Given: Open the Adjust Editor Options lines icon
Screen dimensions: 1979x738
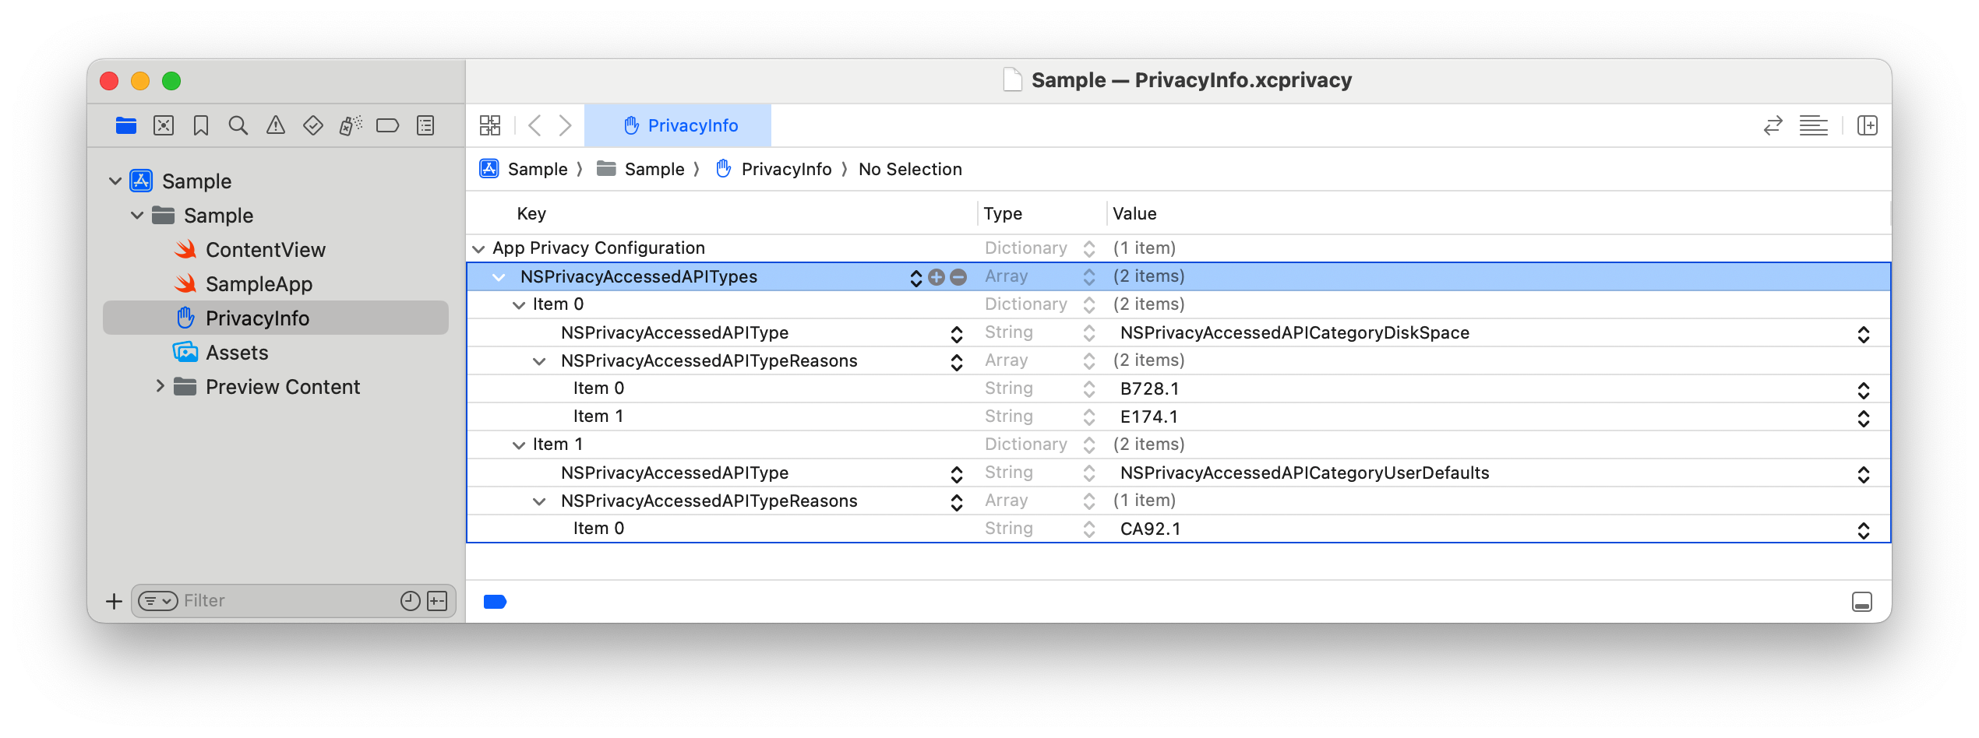Looking at the screenshot, I should tap(1814, 125).
